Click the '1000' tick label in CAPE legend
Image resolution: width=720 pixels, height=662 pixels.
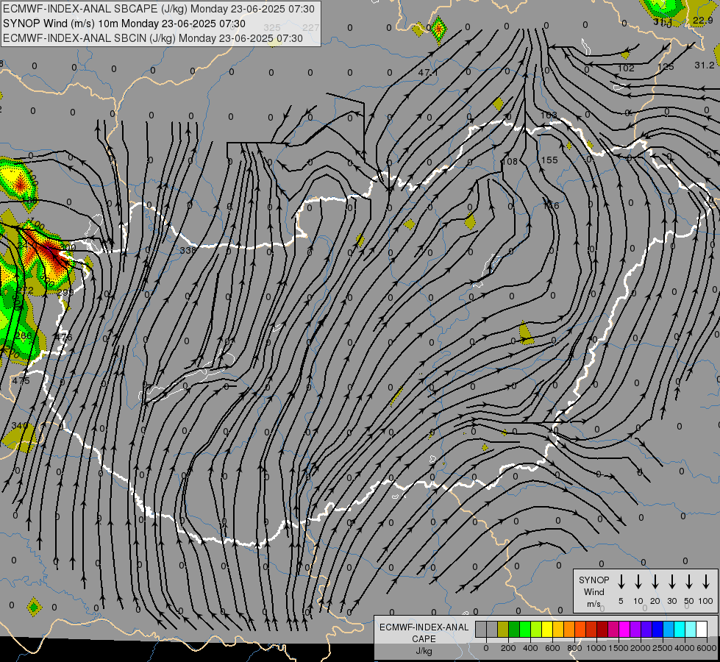coord(596,648)
